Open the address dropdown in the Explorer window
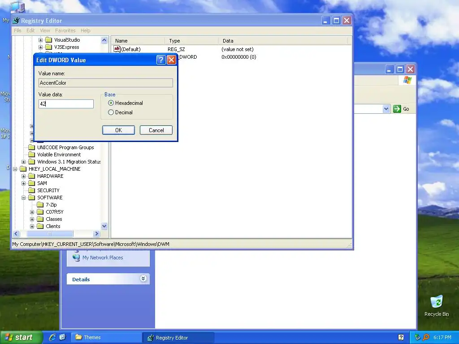 click(x=386, y=109)
